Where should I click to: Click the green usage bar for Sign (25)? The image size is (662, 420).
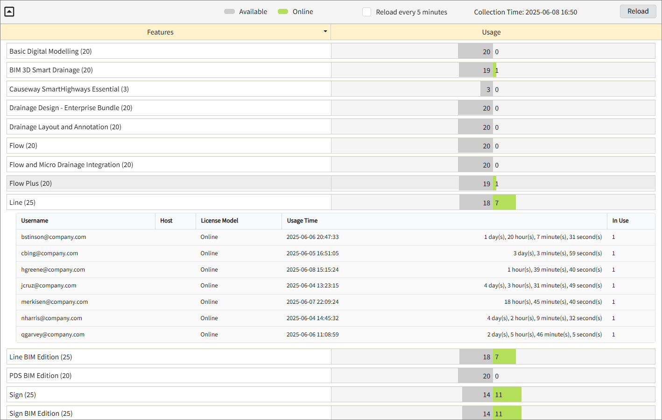click(506, 394)
